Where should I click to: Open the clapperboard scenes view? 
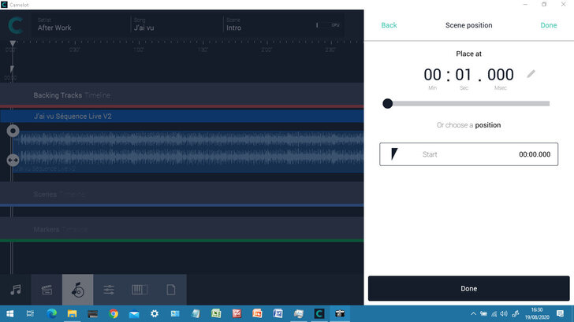point(47,290)
